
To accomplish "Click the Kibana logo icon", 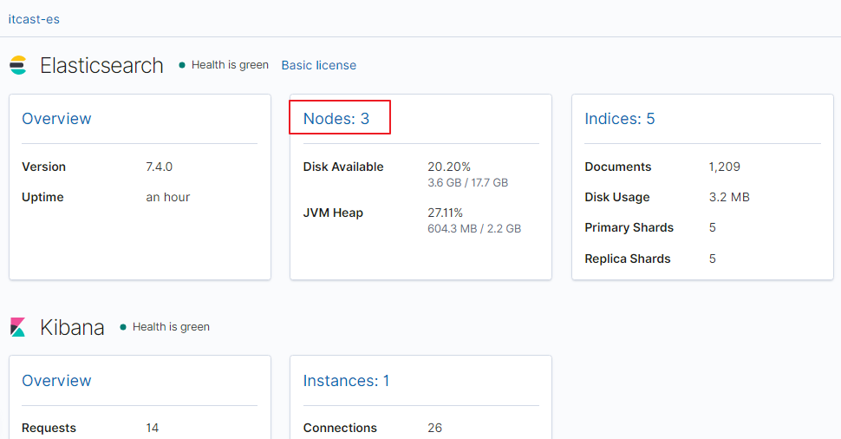I will 18,327.
